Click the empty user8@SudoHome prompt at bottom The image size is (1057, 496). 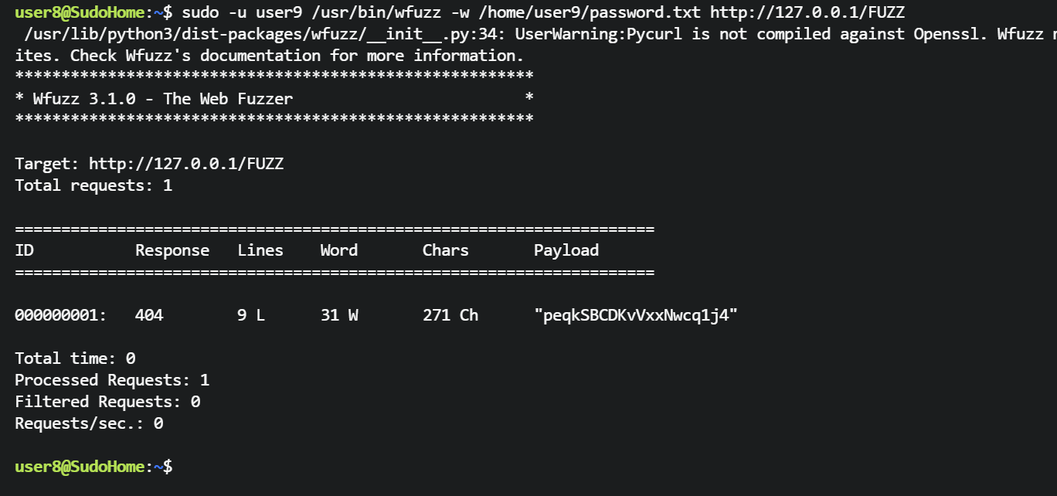[x=93, y=467]
